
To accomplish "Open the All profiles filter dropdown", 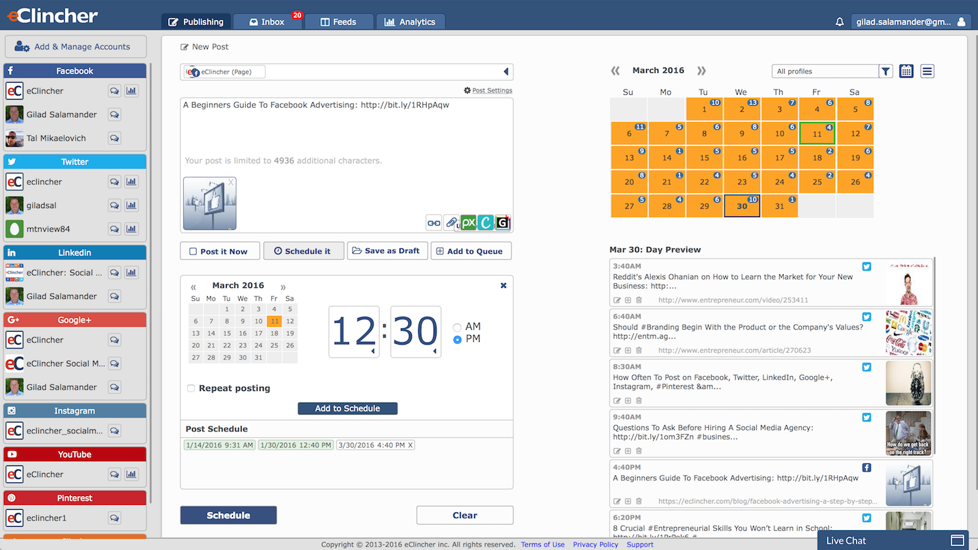I will click(826, 71).
